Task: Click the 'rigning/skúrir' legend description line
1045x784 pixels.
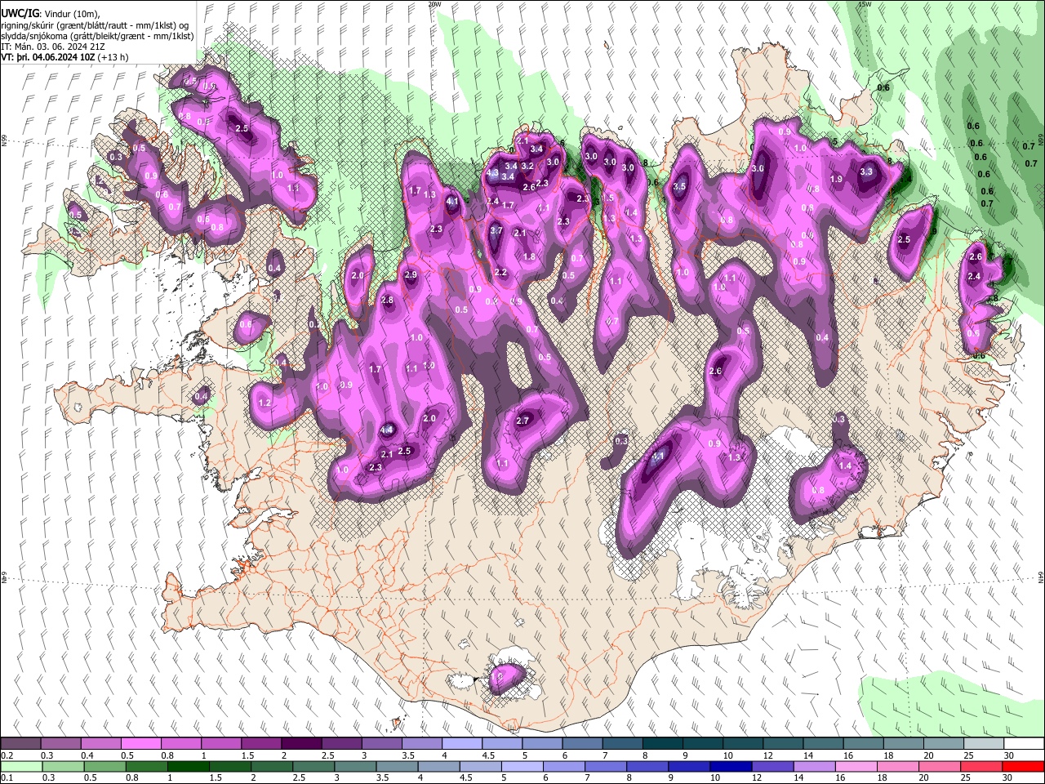Action: point(95,25)
